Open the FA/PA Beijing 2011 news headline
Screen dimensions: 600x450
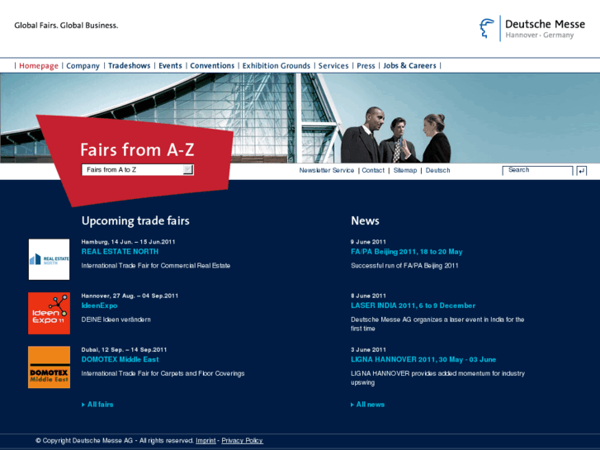(x=407, y=252)
